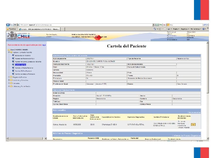Click the red Stop loading X icon
Screen dimensions: 211x158
tap(164, 25)
